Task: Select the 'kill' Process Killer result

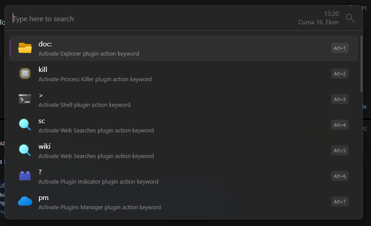Action: [x=184, y=74]
